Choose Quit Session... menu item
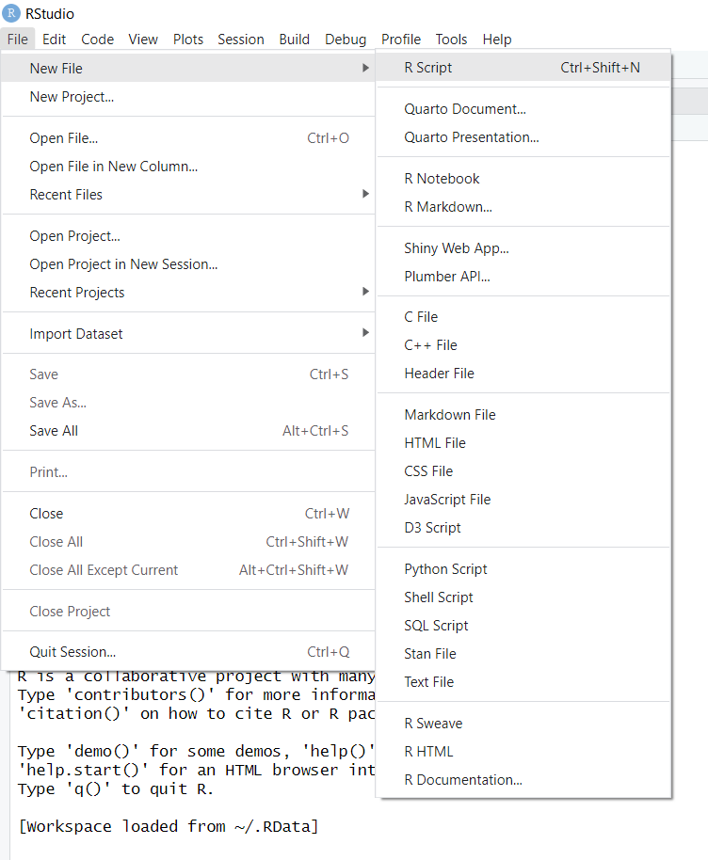Viewport: 708px width, 860px height. point(188,652)
